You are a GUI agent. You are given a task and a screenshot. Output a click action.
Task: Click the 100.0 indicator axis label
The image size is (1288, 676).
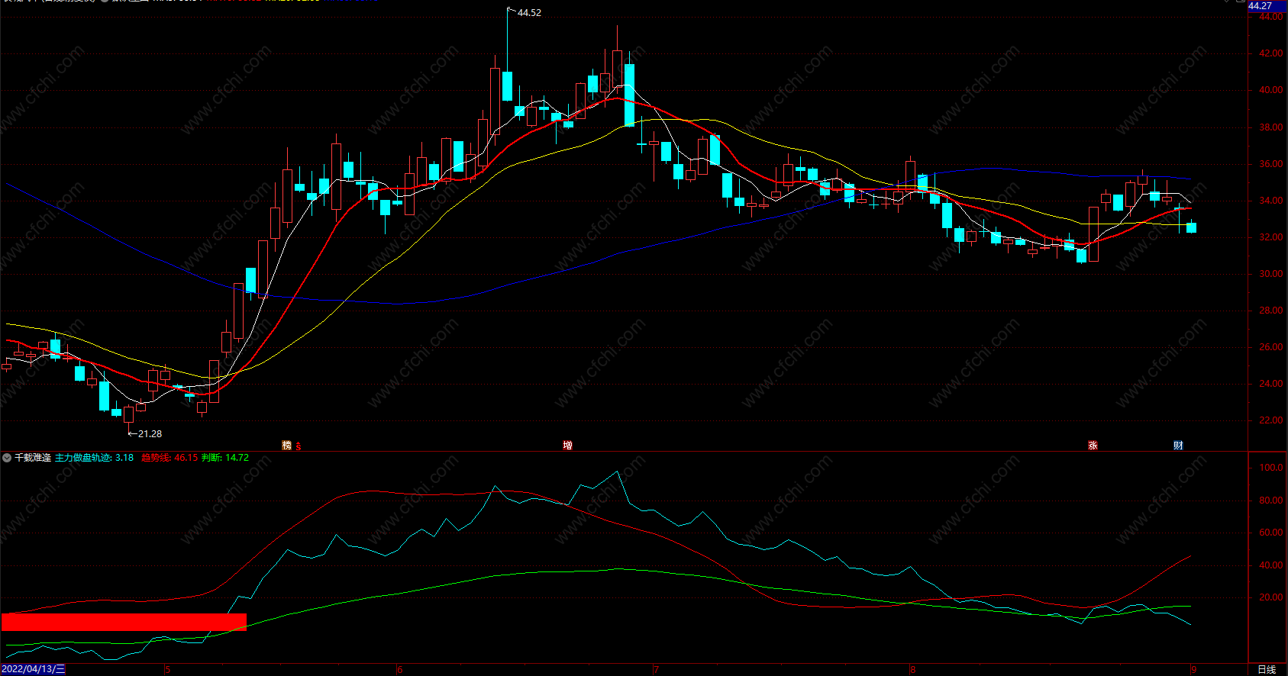[x=1270, y=468]
